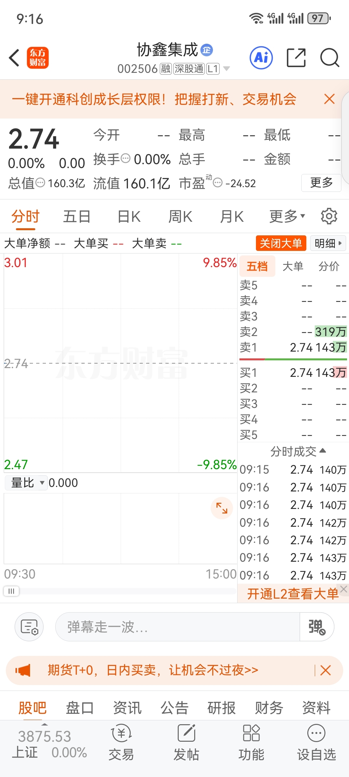This screenshot has width=349, height=777.
Task: Open the 明细 details expander
Action: click(x=328, y=243)
